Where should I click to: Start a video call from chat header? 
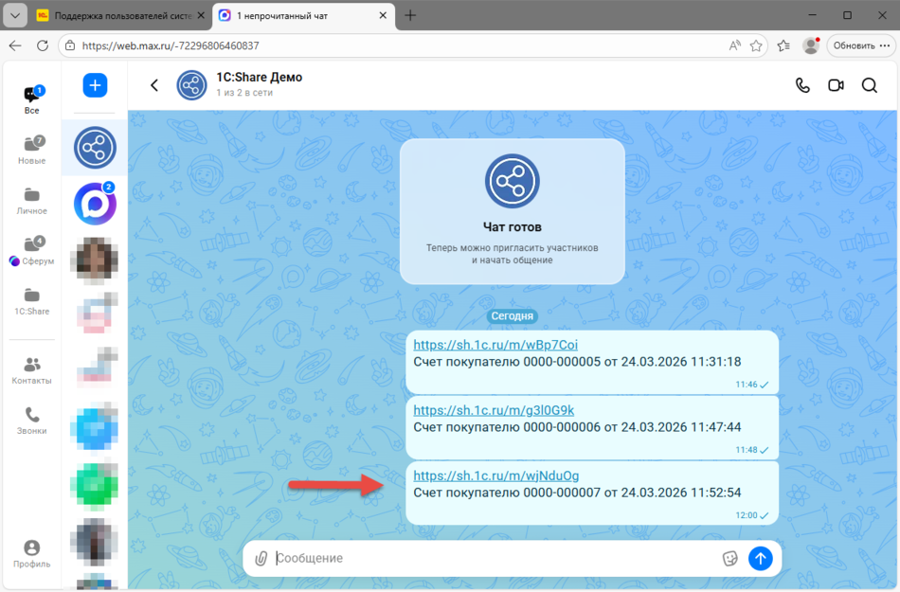tap(836, 85)
